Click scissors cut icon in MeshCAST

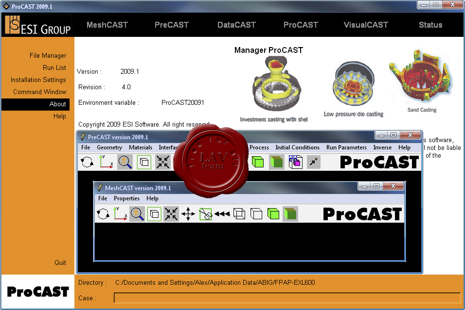click(205, 214)
